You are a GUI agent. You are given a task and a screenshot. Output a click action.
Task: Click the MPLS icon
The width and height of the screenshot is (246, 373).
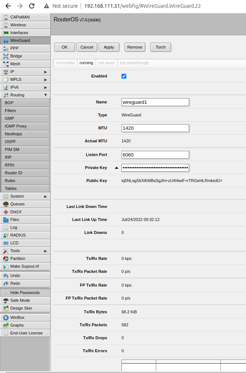(6, 79)
